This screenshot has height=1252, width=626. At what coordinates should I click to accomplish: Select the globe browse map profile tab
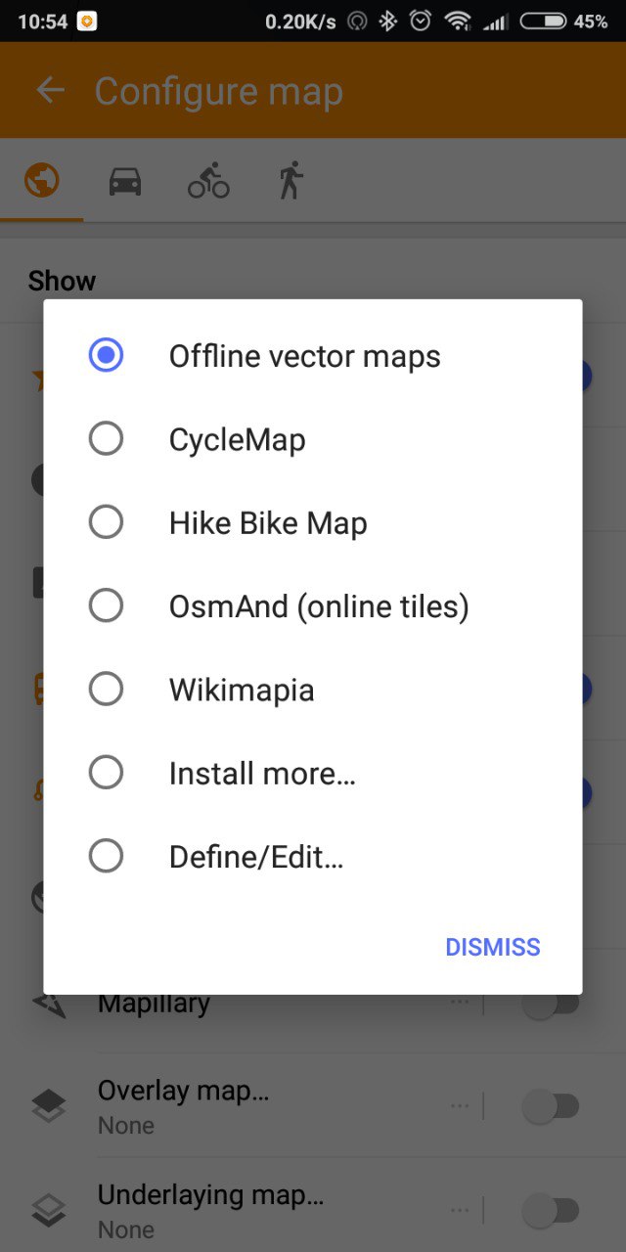(x=42, y=181)
